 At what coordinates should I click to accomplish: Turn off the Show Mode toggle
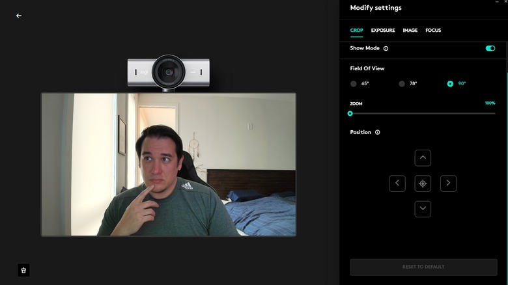(x=490, y=48)
